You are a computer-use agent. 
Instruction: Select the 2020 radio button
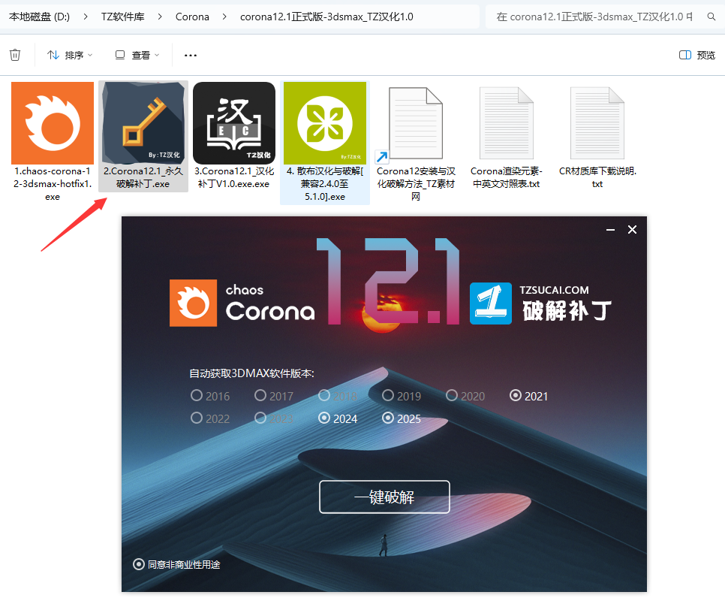click(x=452, y=395)
